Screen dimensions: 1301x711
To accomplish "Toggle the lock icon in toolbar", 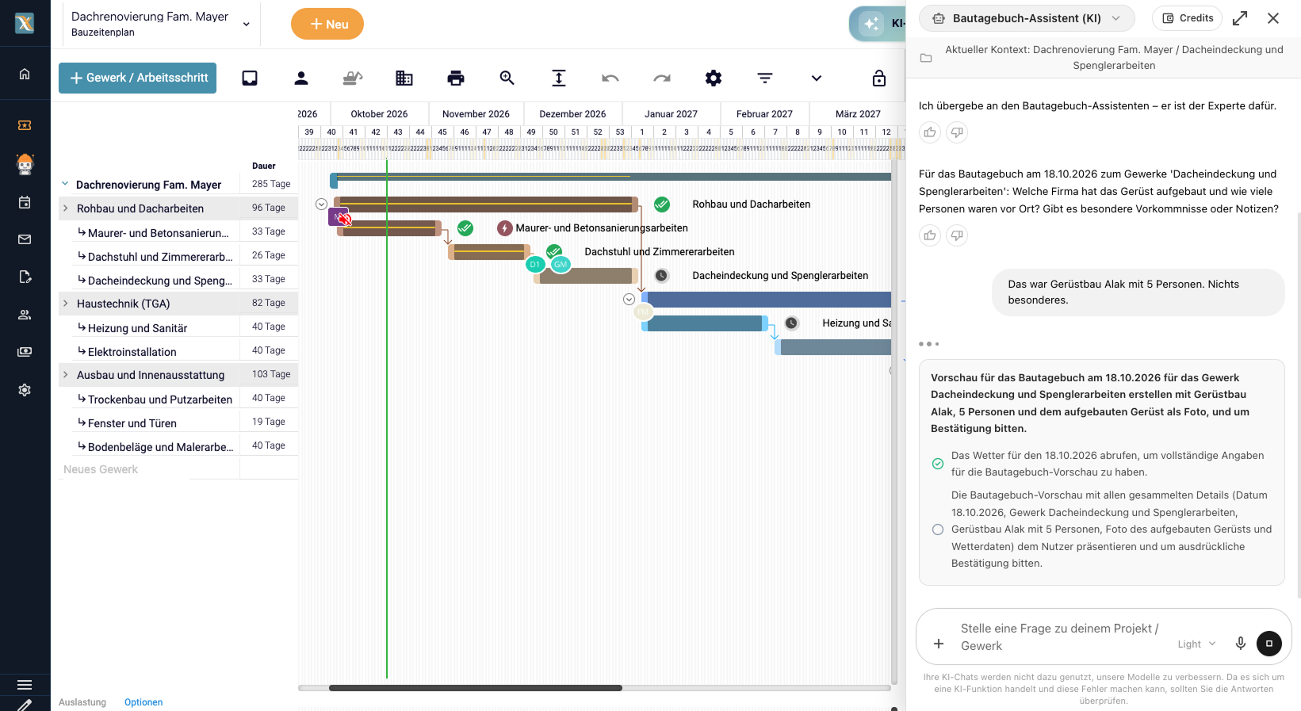I will pyautogui.click(x=879, y=78).
